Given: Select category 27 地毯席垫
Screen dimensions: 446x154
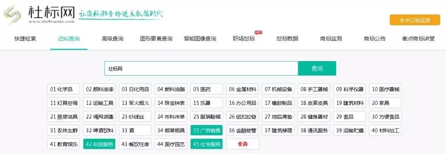Looking at the screenshot, I should point(278,116).
